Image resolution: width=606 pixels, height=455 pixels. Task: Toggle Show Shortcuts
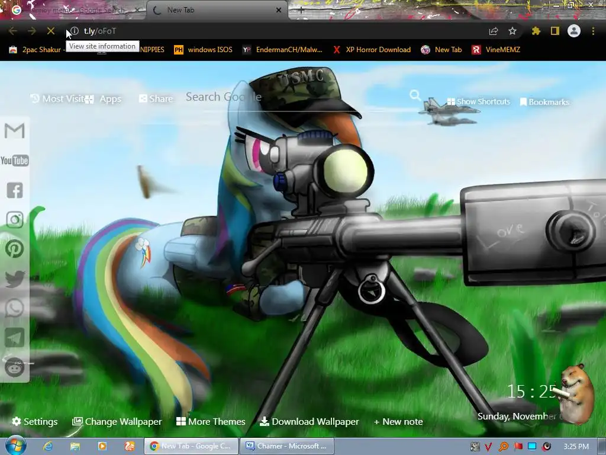[x=479, y=101]
